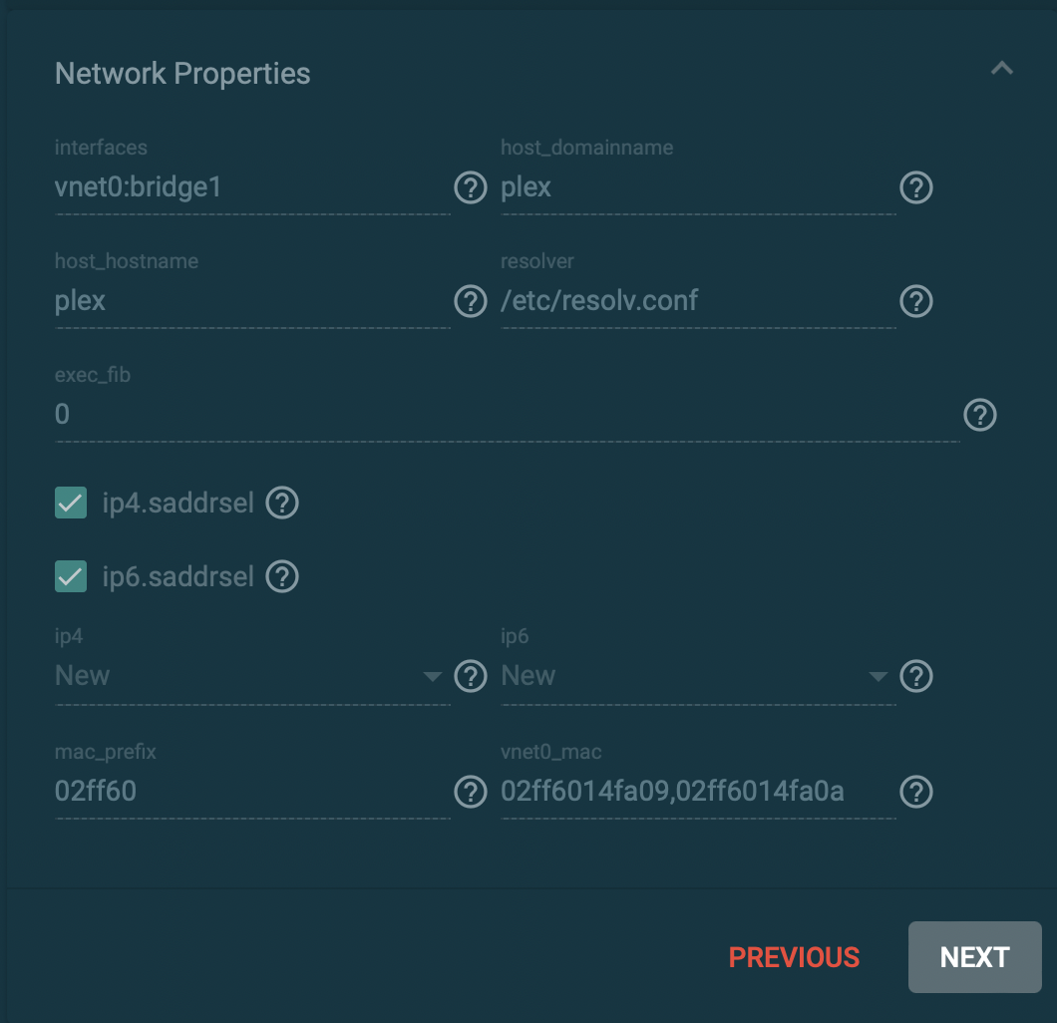Select the exec_fib value field
Screen dimensions: 1057x1023
click(507, 415)
